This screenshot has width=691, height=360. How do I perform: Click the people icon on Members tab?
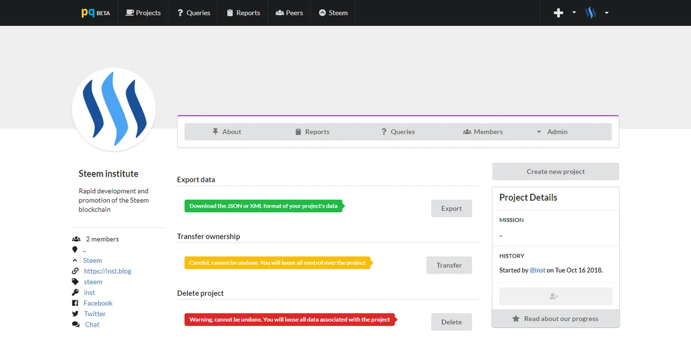(467, 132)
